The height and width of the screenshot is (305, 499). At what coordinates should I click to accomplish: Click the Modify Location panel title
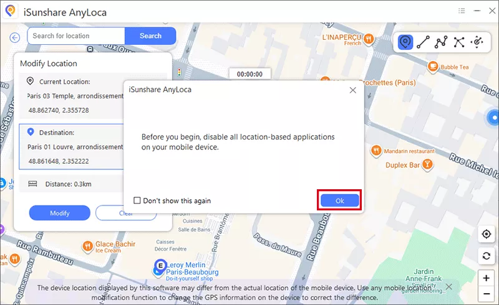coord(49,63)
